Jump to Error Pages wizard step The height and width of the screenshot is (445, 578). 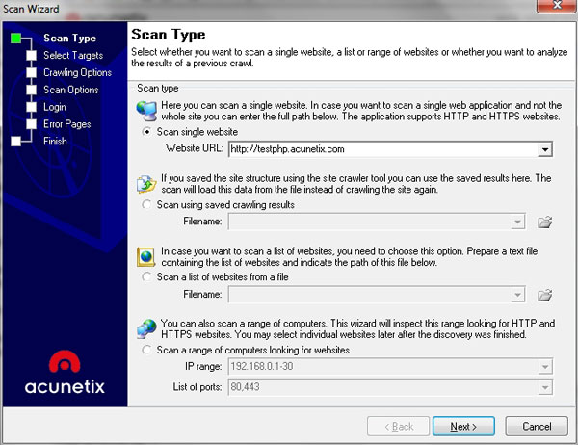click(x=67, y=124)
